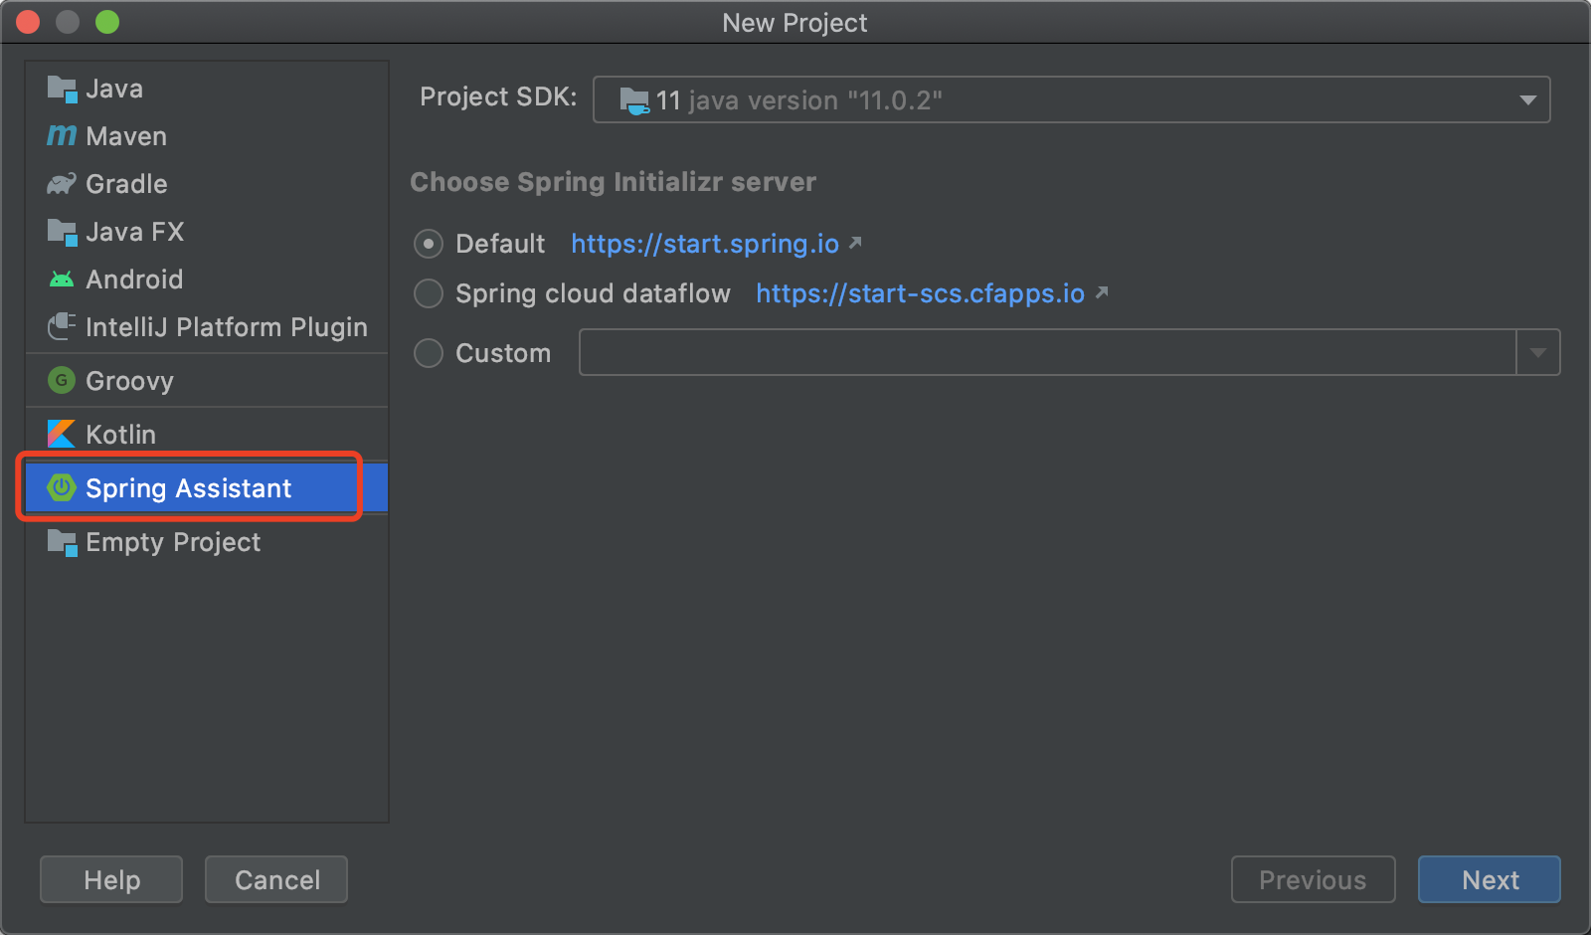Click the Previous button
Image resolution: width=1591 pixels, height=935 pixels.
[1313, 879]
